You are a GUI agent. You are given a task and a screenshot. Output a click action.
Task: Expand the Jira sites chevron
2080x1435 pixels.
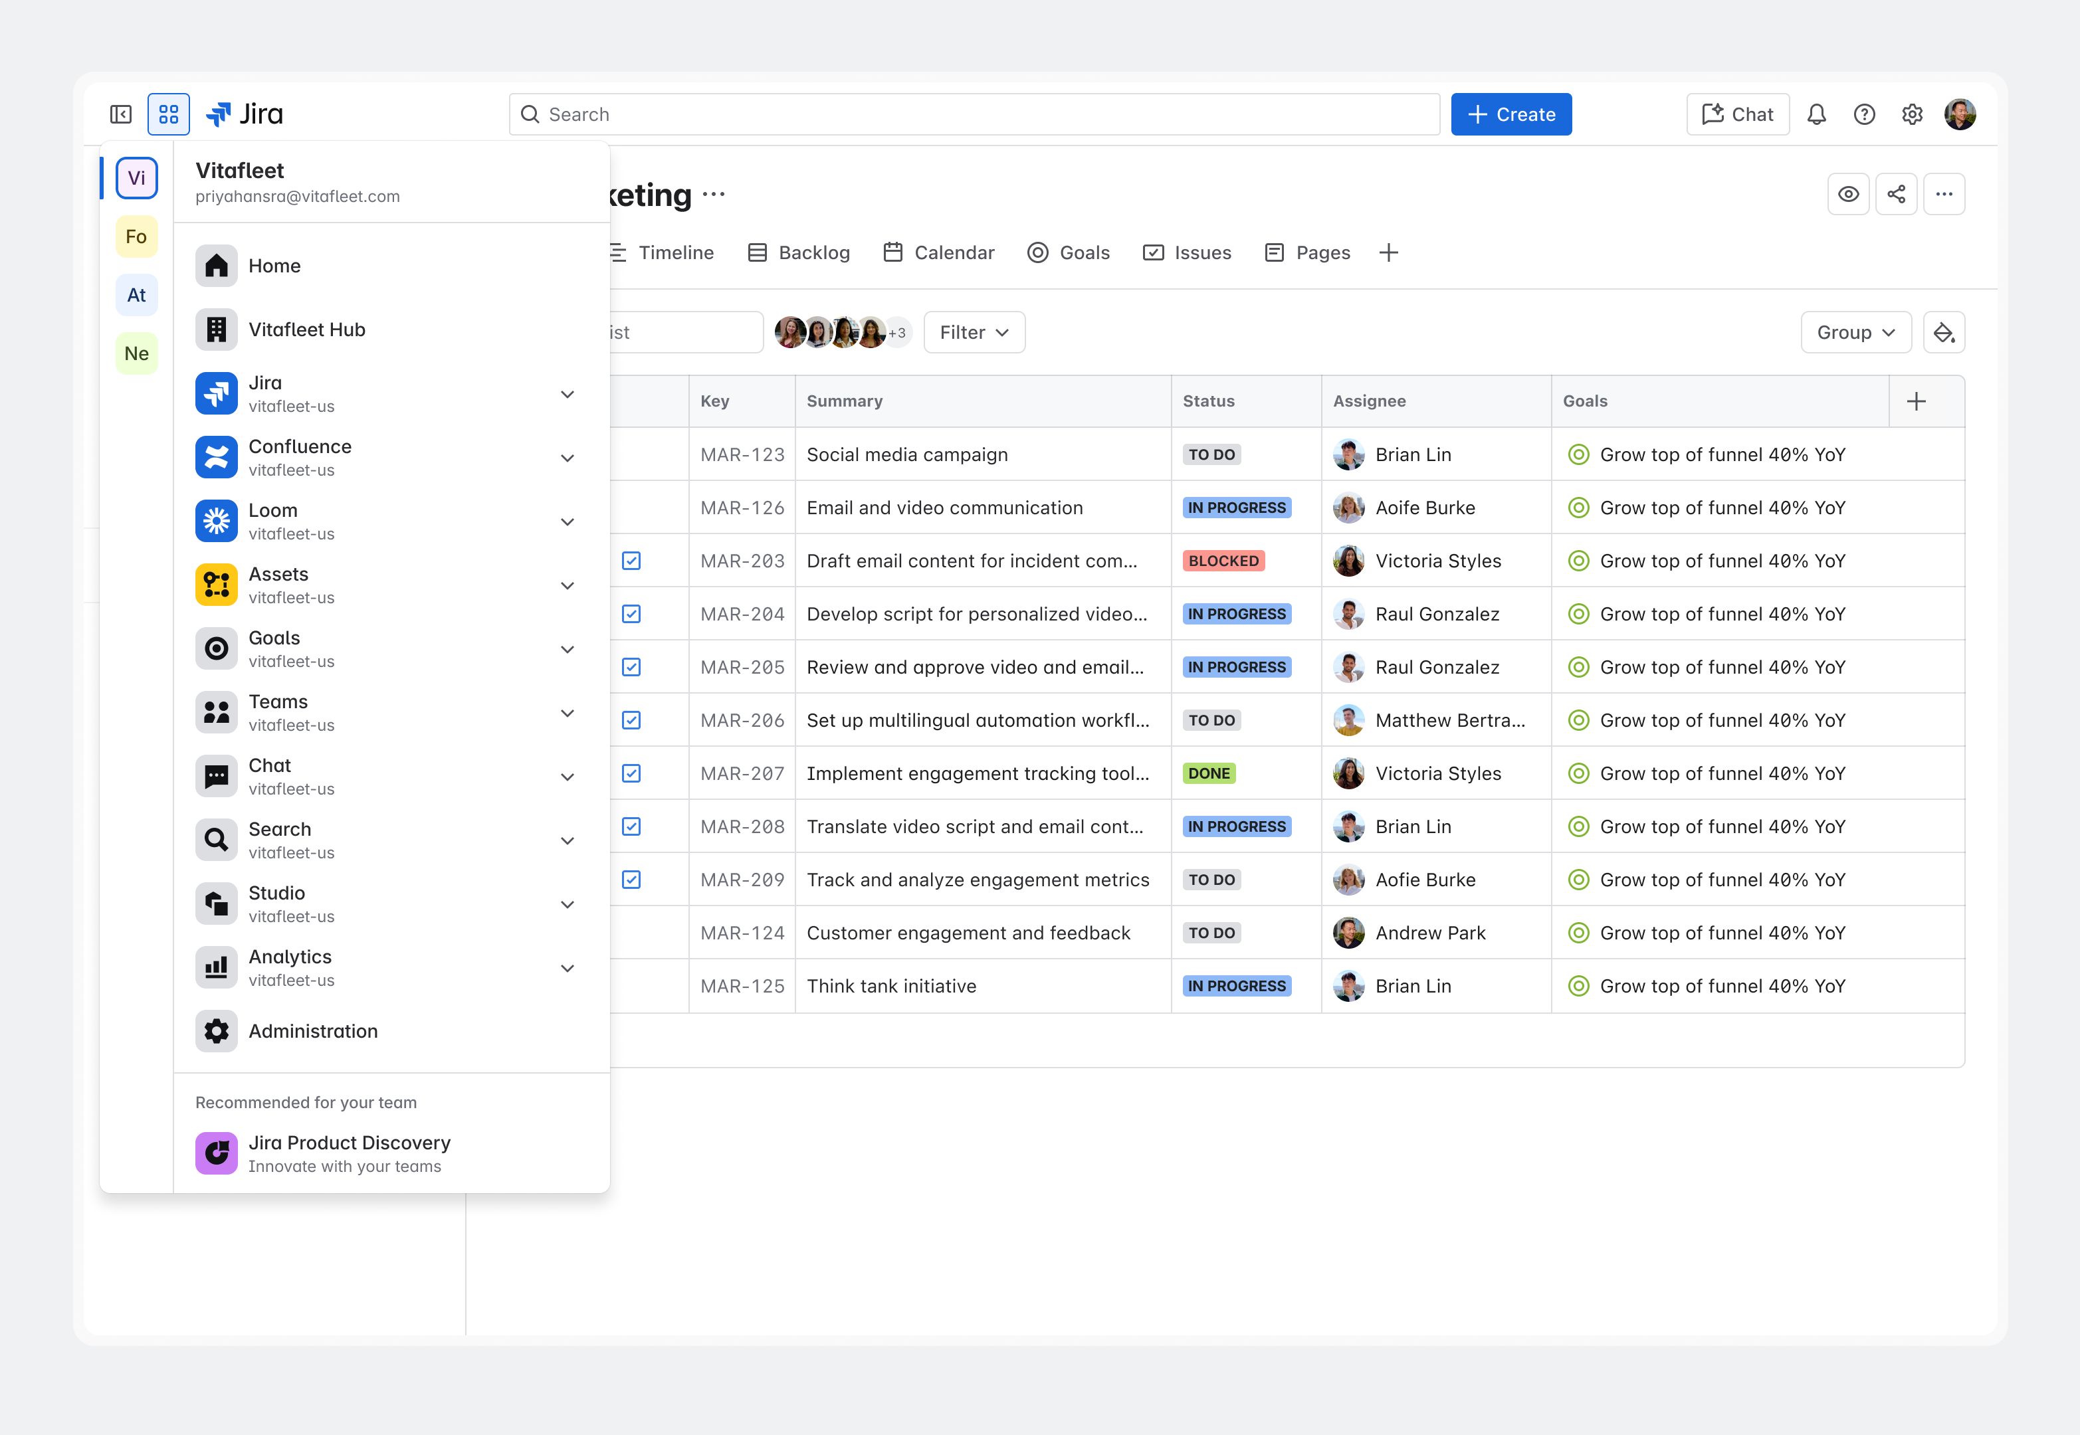[568, 395]
